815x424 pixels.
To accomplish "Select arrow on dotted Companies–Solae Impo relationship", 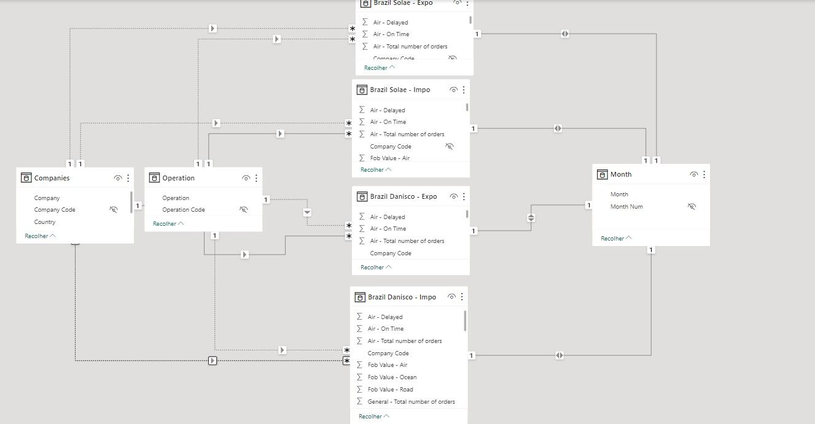I will click(x=216, y=123).
